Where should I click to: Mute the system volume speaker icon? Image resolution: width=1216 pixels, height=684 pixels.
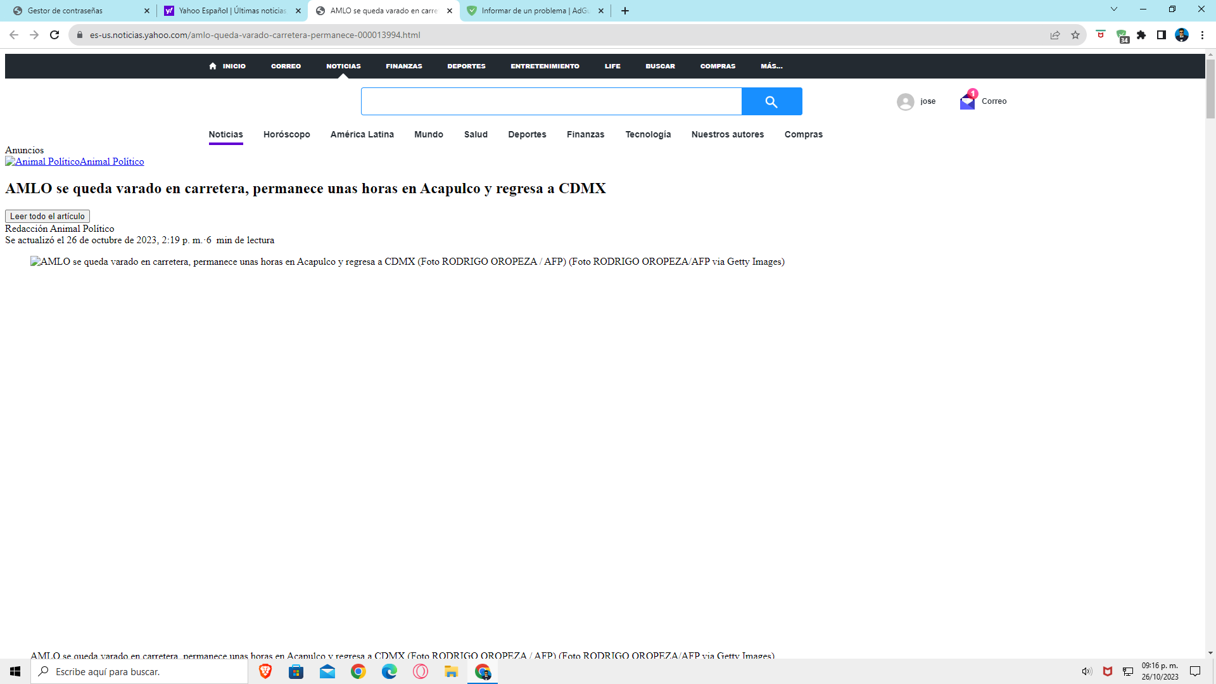click(1087, 671)
